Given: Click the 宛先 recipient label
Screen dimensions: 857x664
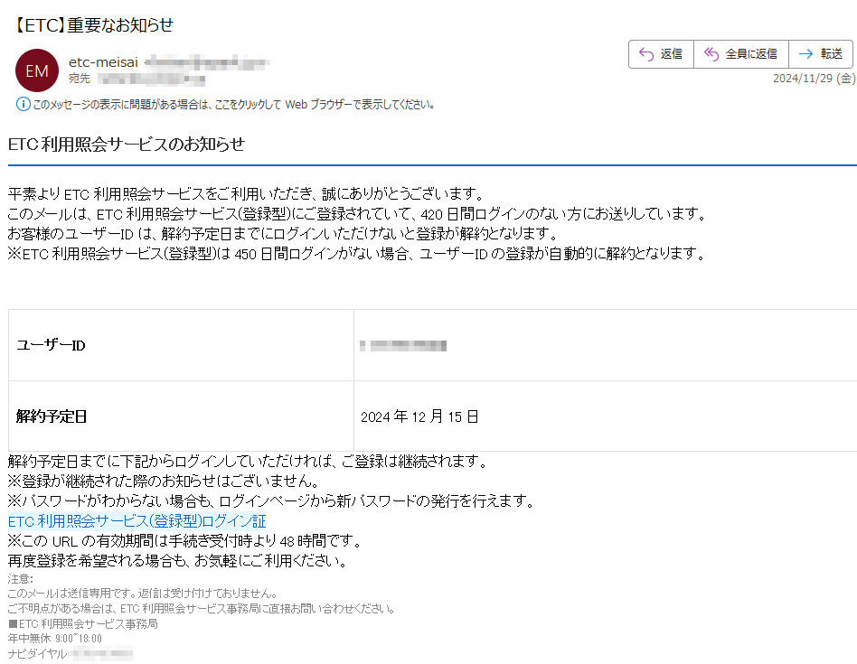Looking at the screenshot, I should click(x=80, y=79).
